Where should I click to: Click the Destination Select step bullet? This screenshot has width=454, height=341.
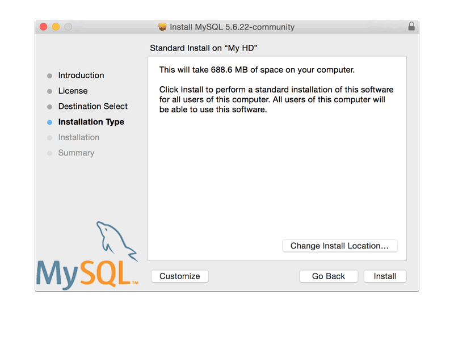coord(50,106)
